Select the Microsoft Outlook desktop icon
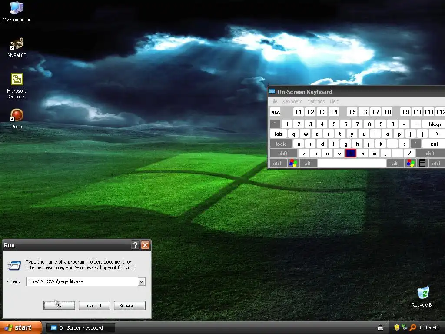 17,86
